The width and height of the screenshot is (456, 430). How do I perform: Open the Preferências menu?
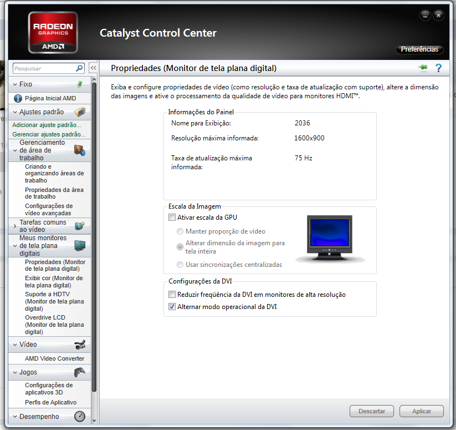(419, 49)
